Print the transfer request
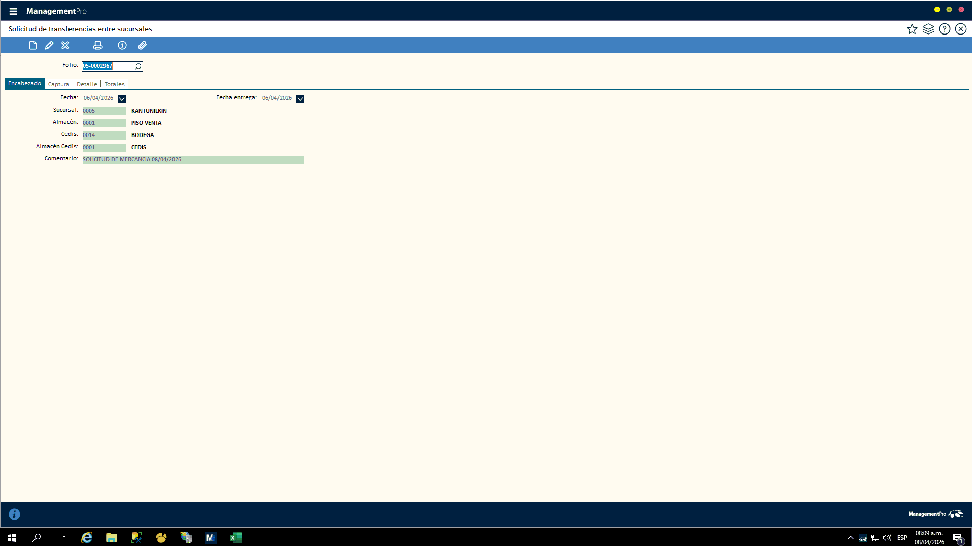 point(98,45)
